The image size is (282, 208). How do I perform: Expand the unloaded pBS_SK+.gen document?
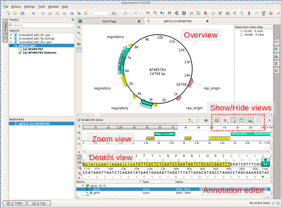11,42
